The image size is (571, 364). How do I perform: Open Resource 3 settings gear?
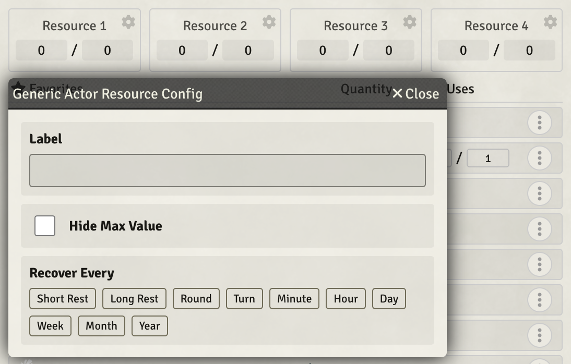(x=409, y=21)
